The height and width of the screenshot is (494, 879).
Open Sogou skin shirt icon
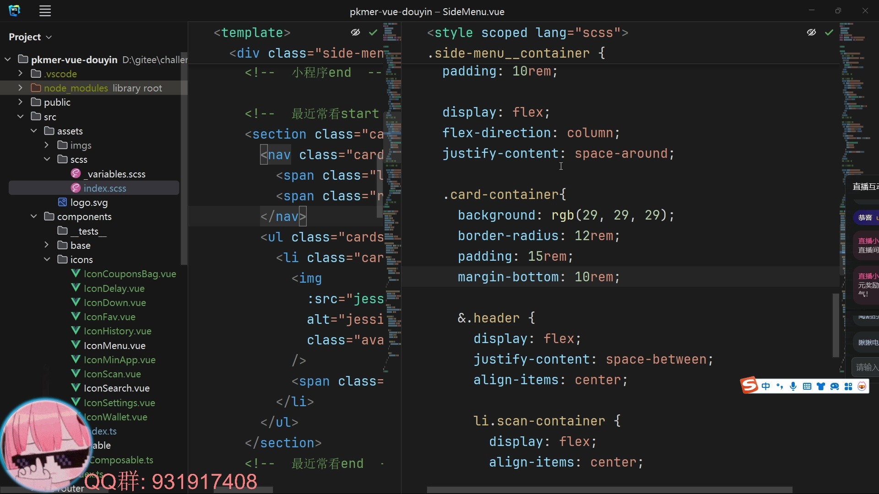(x=821, y=387)
